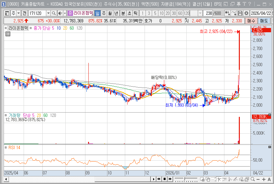Switch to 년 yearly chart period

click(116, 13)
